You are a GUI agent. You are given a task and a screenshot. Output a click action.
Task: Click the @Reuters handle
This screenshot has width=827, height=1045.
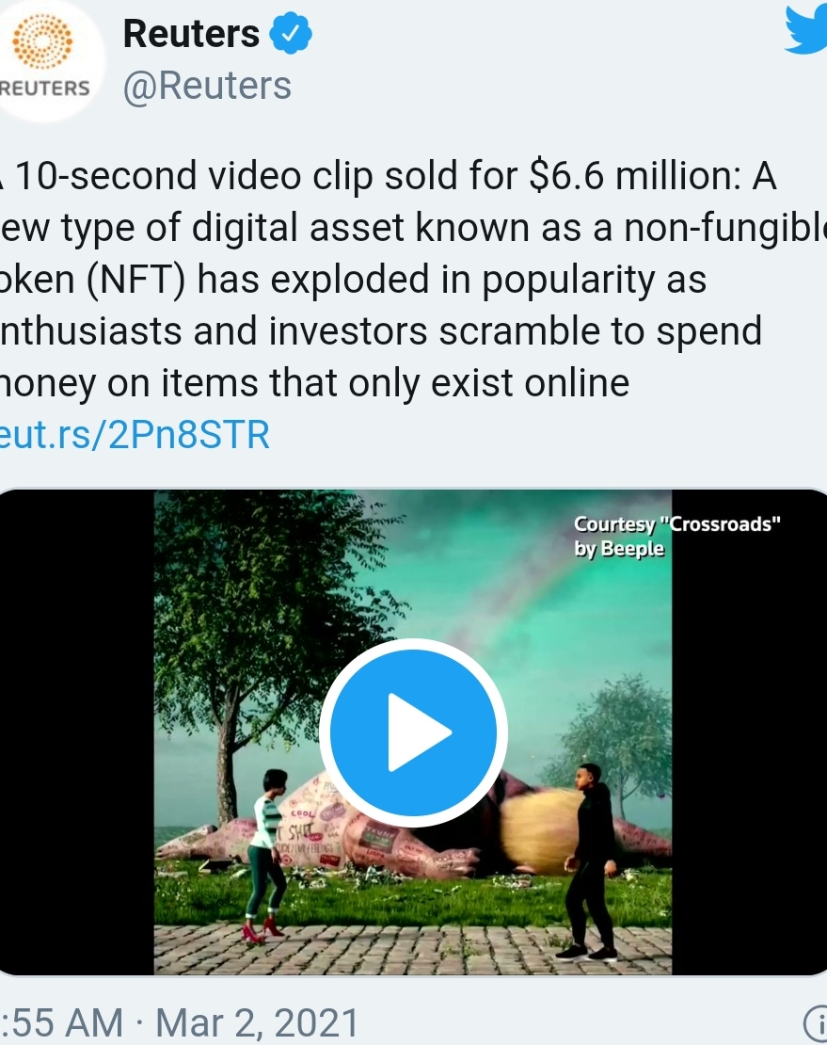[x=207, y=86]
